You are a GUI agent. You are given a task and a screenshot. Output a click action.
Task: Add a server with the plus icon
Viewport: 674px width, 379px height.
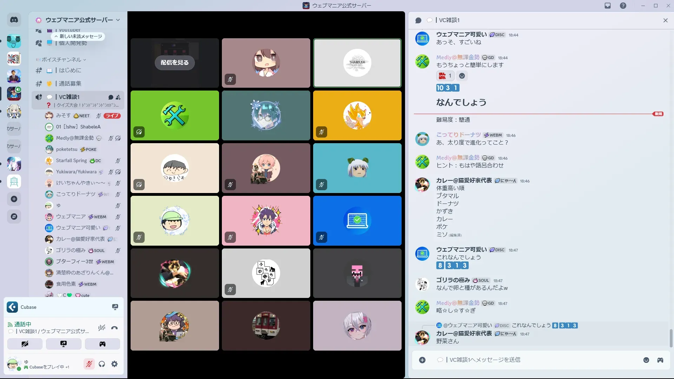pos(14,199)
